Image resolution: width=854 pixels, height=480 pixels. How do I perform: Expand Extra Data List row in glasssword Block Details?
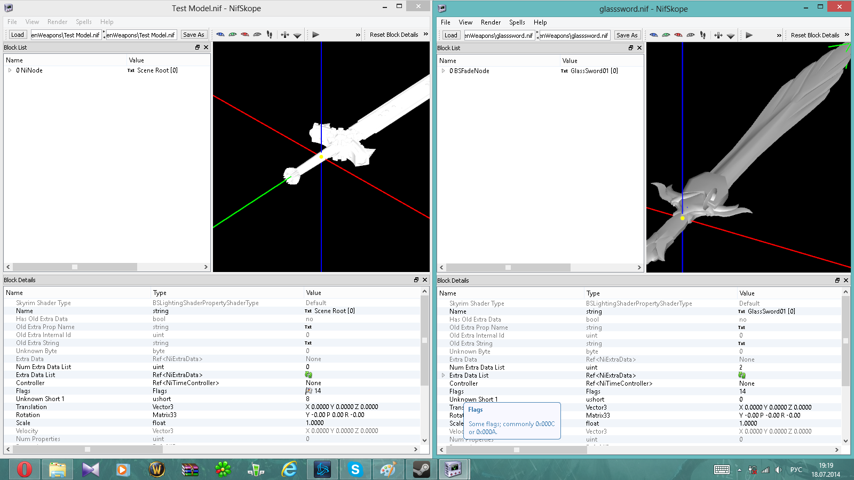coord(443,375)
